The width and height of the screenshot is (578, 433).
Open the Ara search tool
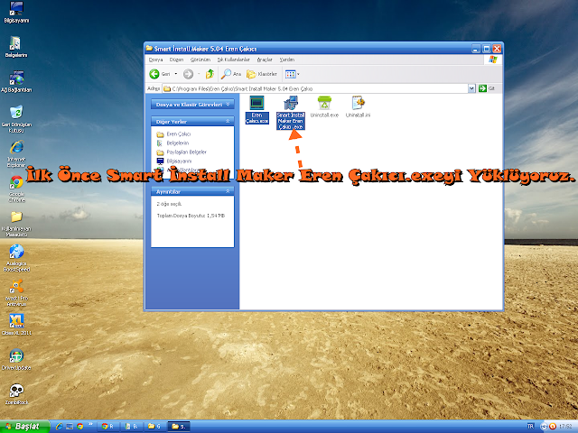[231, 74]
